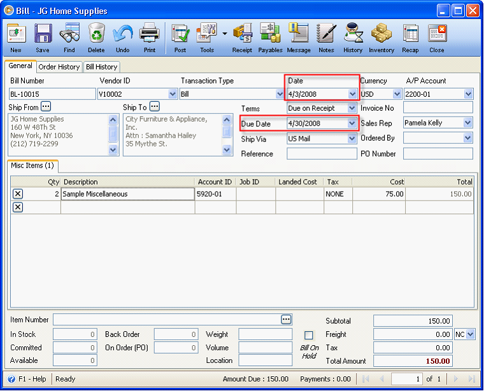Toggle the Bill On Hold checkbox
This screenshot has height=391, width=484.
coord(309,335)
